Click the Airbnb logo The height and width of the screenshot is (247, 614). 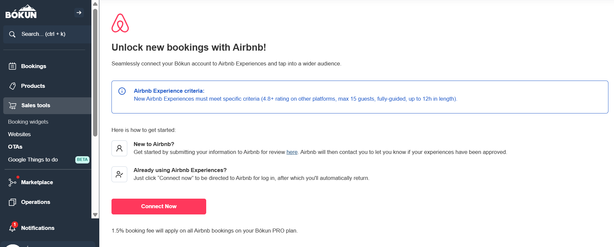tap(120, 23)
